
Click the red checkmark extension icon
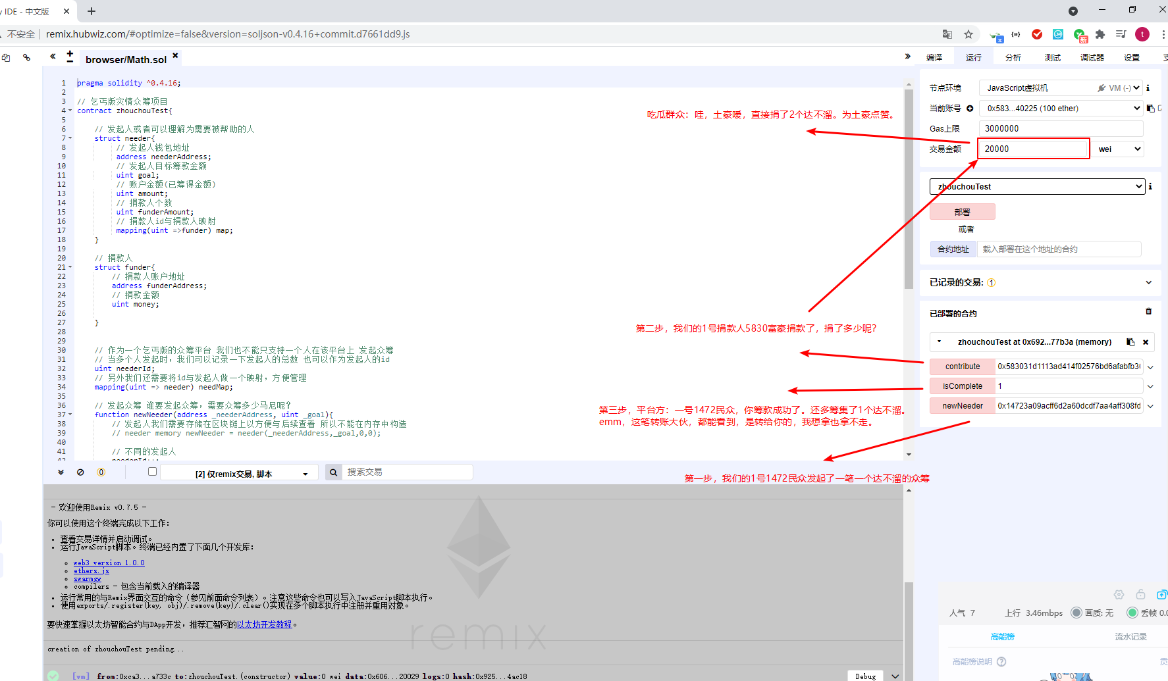1037,34
